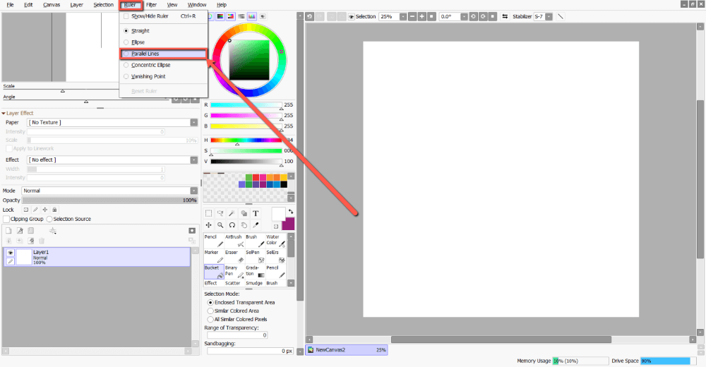Image resolution: width=706 pixels, height=367 pixels.
Task: Flip the view horizontally
Action: [x=505, y=16]
